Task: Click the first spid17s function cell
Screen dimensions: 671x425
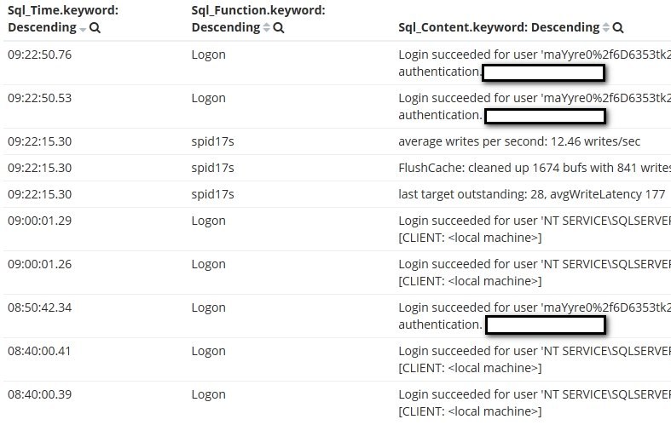Action: 212,142
